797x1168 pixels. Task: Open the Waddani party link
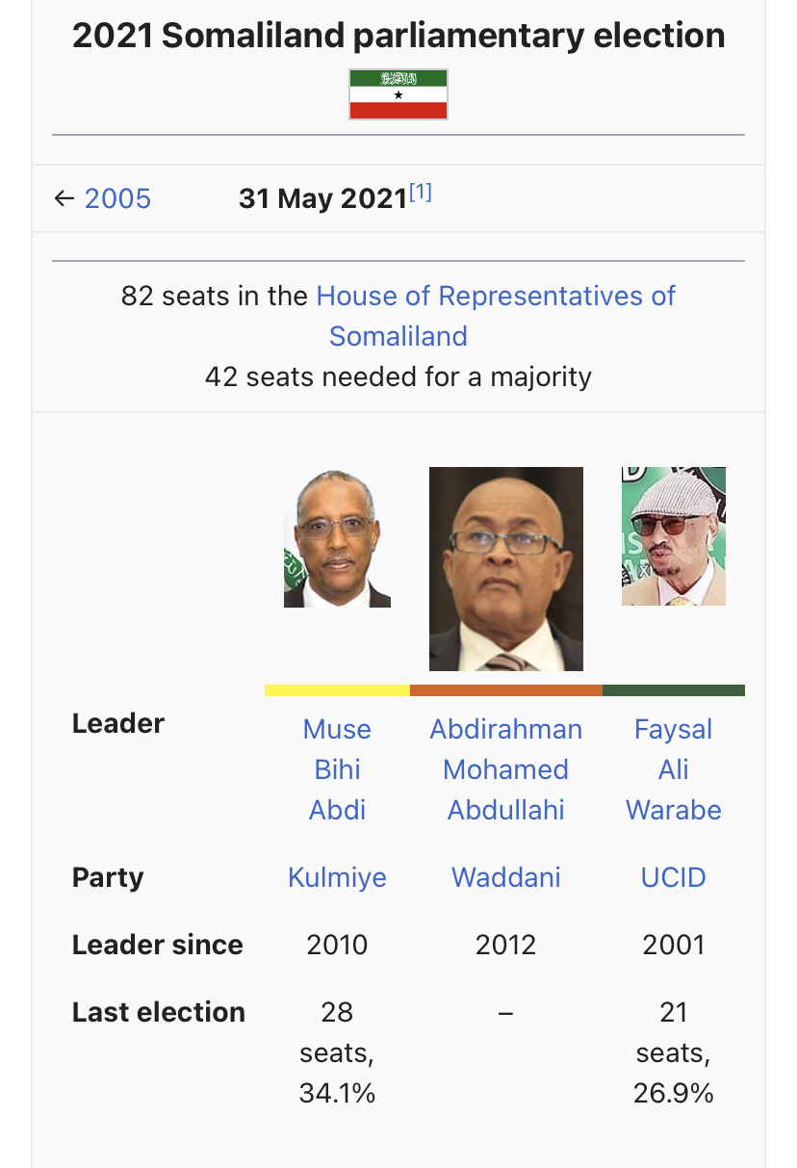[506, 877]
